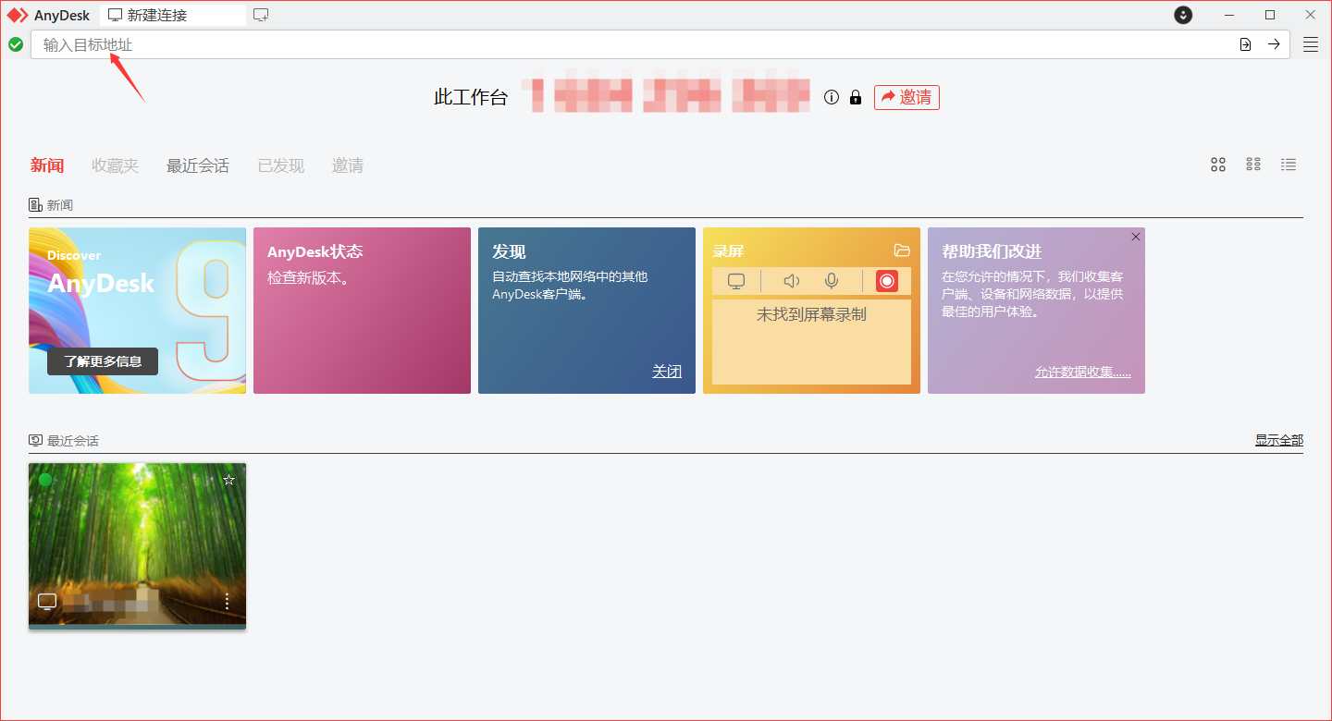The height and width of the screenshot is (721, 1332).
Task: Switch to the 最近会话 tab
Action: coord(198,165)
